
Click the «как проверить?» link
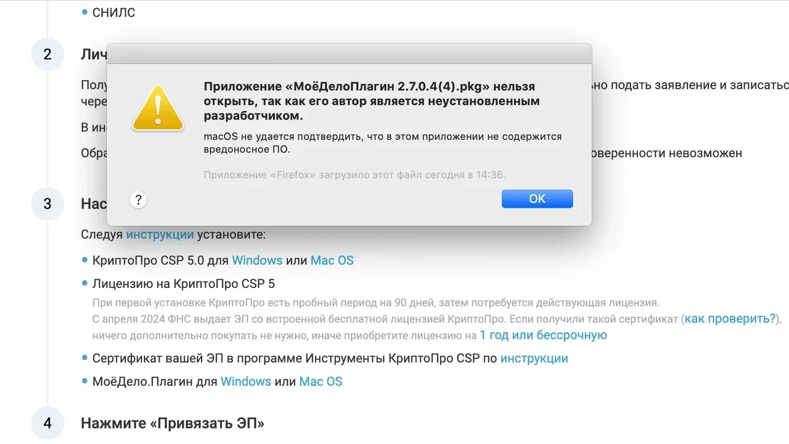tap(730, 319)
